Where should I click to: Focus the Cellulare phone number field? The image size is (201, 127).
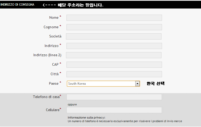pyautogui.click(x=114, y=110)
